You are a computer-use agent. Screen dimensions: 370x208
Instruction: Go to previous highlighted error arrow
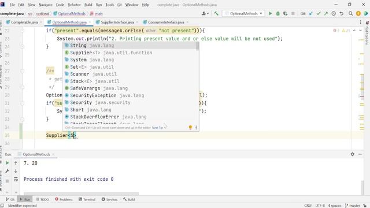pos(354,31)
